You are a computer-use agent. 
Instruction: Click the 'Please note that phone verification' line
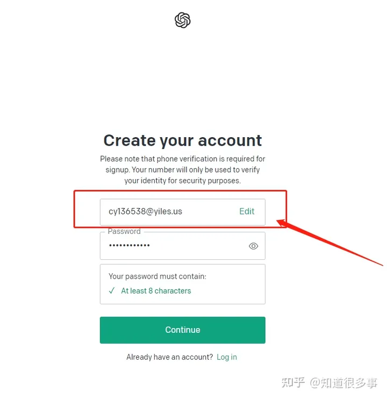tap(183, 159)
